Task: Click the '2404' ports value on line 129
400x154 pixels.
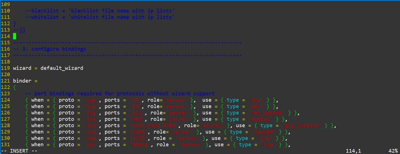Action: [139, 132]
